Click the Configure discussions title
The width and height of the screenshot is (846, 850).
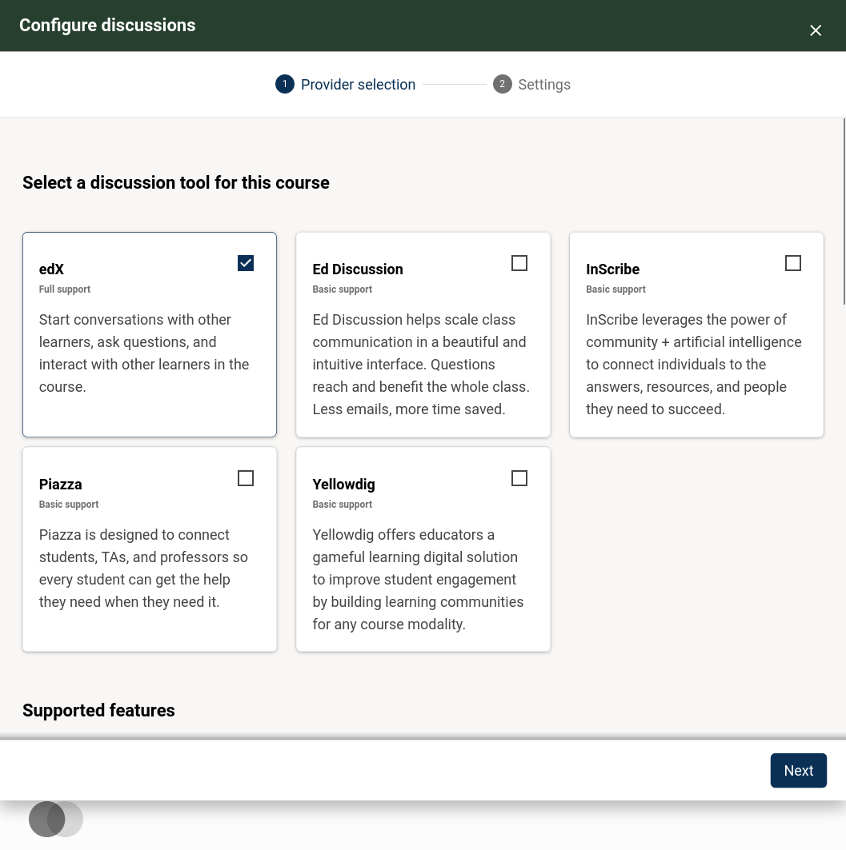107,26
